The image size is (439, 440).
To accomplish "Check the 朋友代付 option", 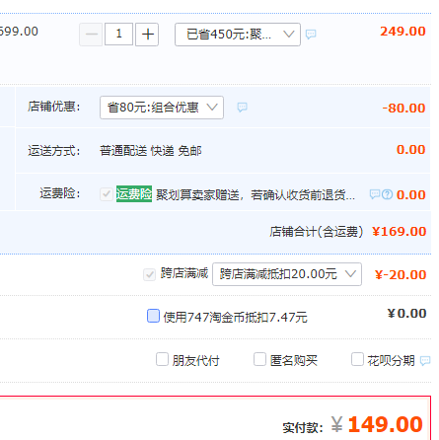I will pos(162,359).
